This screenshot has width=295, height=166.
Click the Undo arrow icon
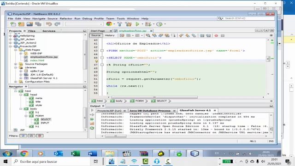point(49,24)
